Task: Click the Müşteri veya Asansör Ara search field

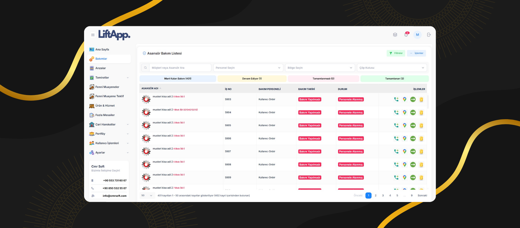Action: coord(180,68)
